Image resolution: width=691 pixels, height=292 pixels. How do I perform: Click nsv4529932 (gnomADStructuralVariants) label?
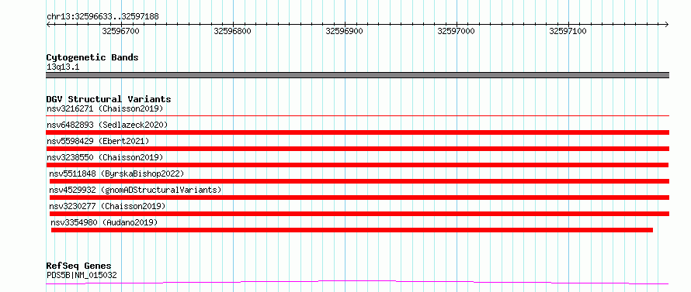pos(135,190)
